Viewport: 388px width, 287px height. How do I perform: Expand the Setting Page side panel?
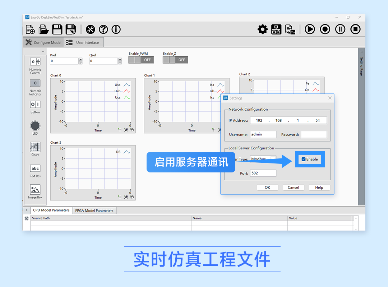pos(361,52)
